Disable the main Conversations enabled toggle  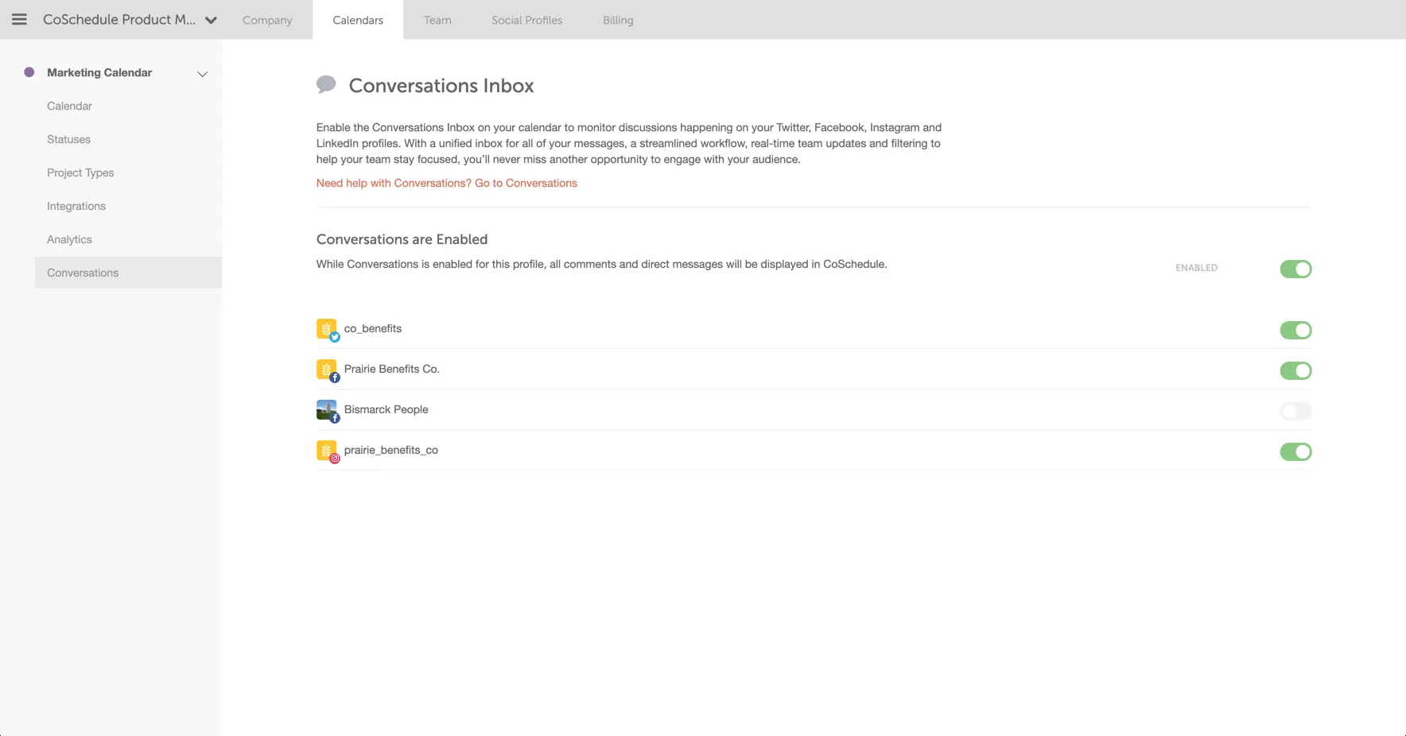coord(1295,269)
